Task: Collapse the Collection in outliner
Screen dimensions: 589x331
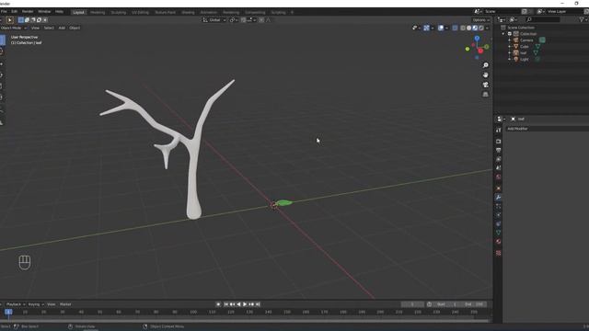Action: click(503, 34)
